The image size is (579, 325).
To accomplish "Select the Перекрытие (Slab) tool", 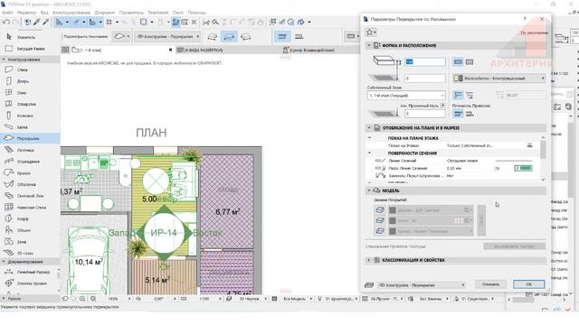I will pyautogui.click(x=30, y=138).
